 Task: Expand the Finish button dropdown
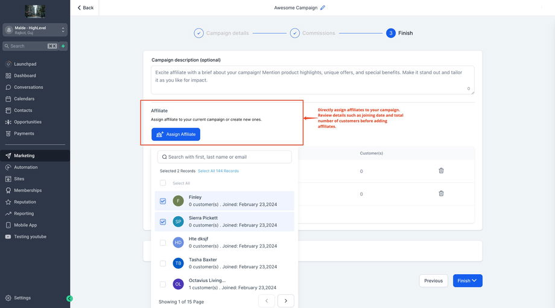pos(475,281)
